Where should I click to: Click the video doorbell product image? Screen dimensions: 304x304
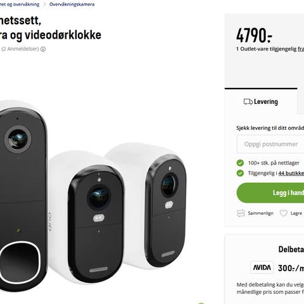coord(23,196)
